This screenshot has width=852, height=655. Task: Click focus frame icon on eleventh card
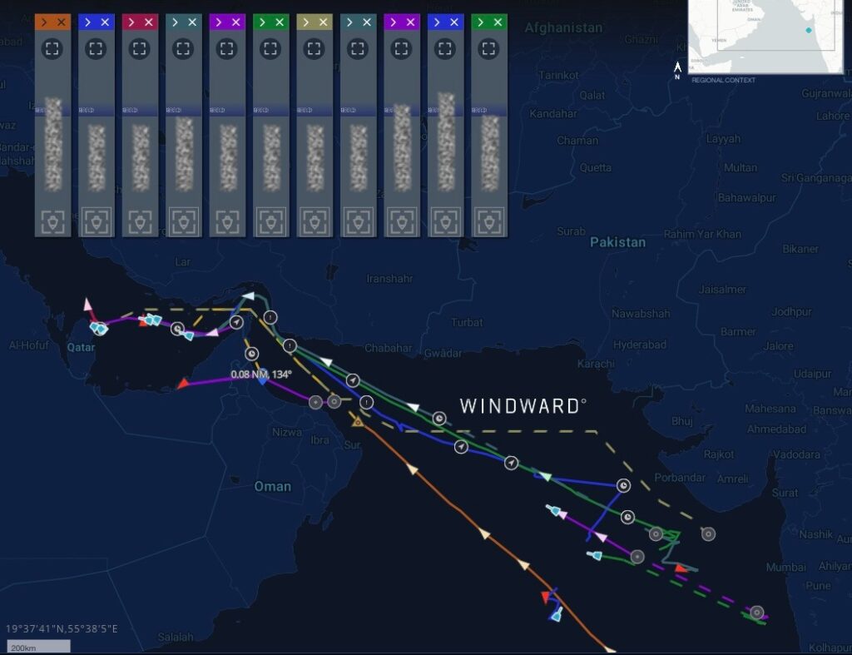(488, 49)
